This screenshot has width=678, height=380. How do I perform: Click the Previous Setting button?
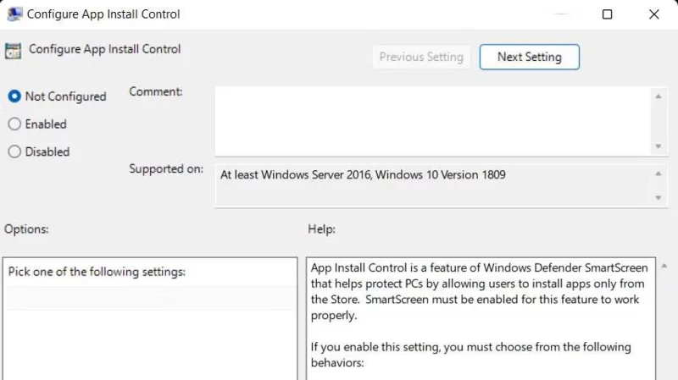(x=421, y=57)
